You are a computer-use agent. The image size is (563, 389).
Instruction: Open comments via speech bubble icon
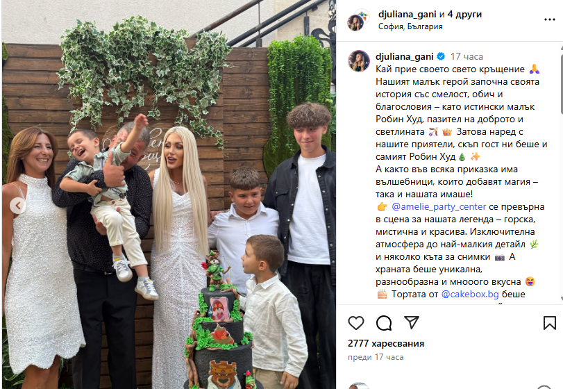(x=383, y=323)
